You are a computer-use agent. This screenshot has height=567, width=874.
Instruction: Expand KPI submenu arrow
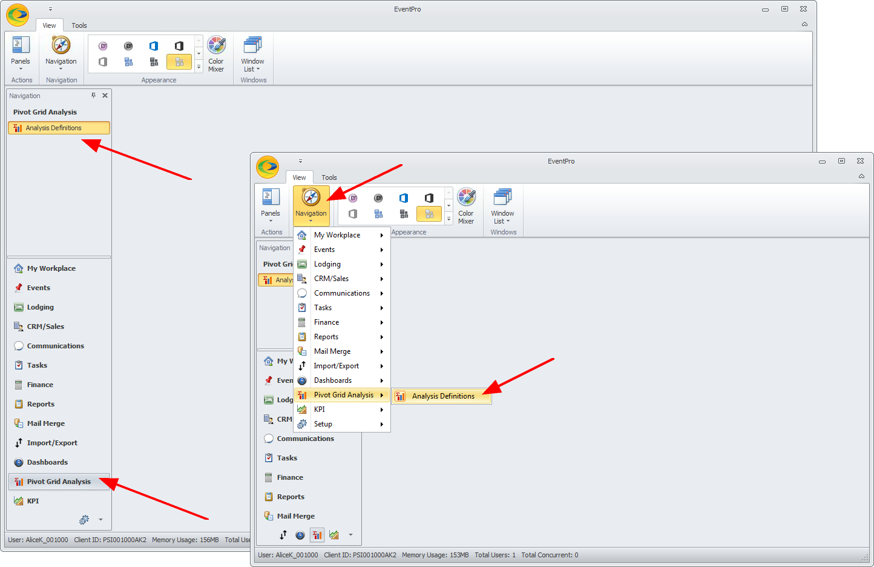click(382, 409)
